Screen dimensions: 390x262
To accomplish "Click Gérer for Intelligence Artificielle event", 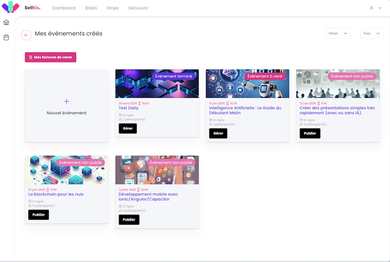I will click(218, 133).
